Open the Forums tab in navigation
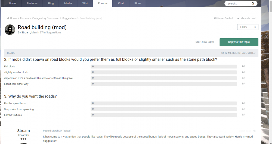This screenshot has width=272, height=144. (x=103, y=4)
